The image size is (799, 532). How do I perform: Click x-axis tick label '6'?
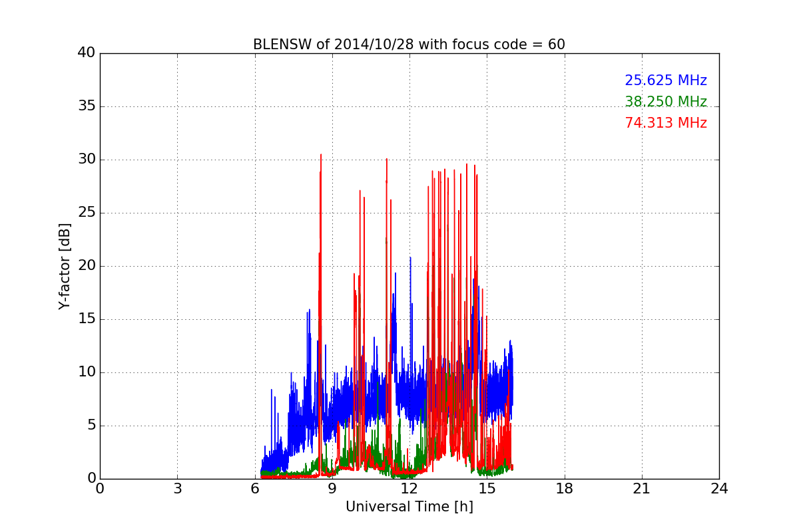(x=254, y=489)
